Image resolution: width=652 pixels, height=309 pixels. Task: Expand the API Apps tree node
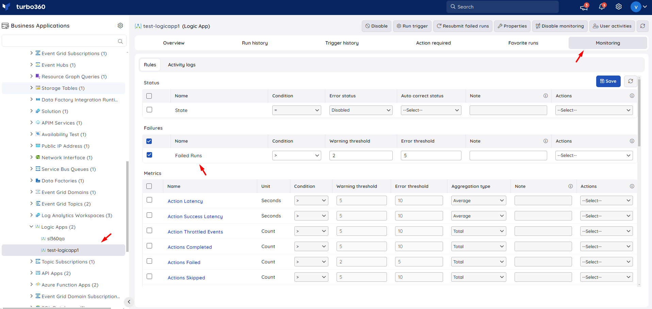click(31, 273)
